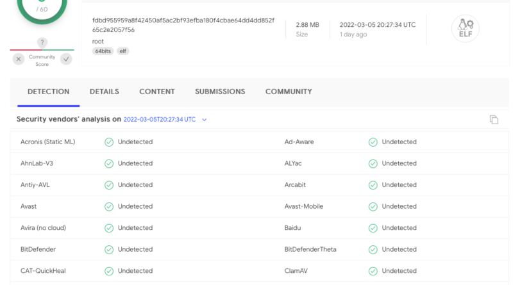Click the ELF file type icon
The height and width of the screenshot is (285, 513).
click(466, 28)
